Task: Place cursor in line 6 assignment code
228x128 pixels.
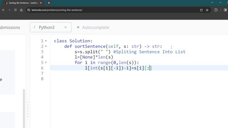Action: (118, 68)
